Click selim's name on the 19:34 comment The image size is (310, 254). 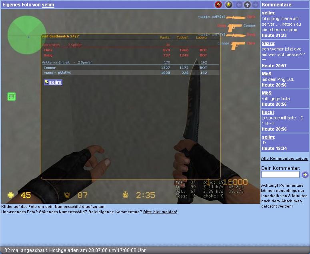click(x=268, y=137)
